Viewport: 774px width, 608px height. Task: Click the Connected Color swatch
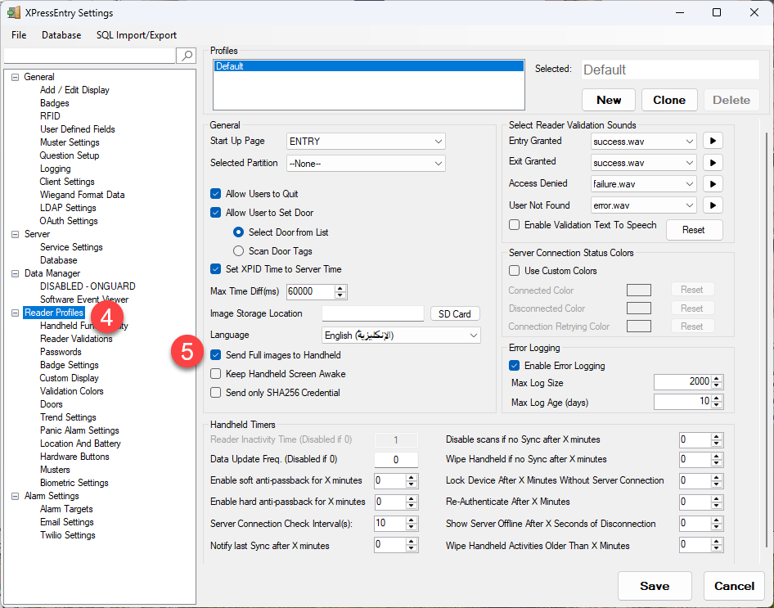click(x=638, y=290)
